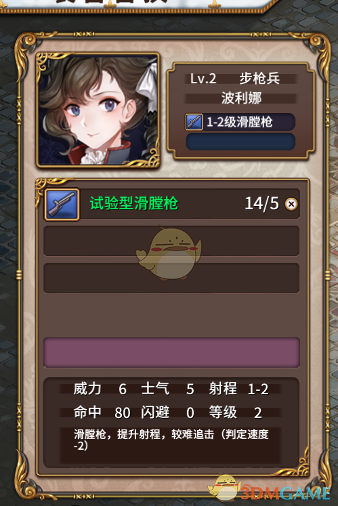
Task: Select the 试验型滑膛枪 weapon name
Action: 134,204
